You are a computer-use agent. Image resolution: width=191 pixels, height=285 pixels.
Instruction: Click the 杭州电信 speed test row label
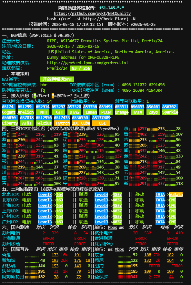tap(104, 233)
